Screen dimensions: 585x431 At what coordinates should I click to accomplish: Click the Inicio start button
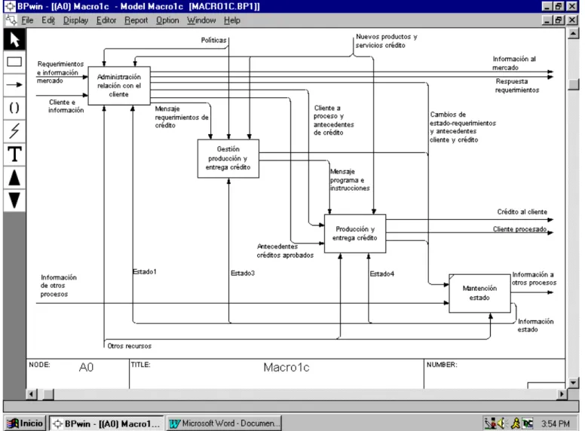tap(25, 423)
